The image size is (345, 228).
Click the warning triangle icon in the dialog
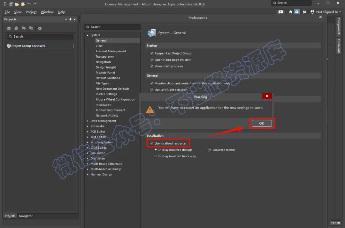click(150, 110)
